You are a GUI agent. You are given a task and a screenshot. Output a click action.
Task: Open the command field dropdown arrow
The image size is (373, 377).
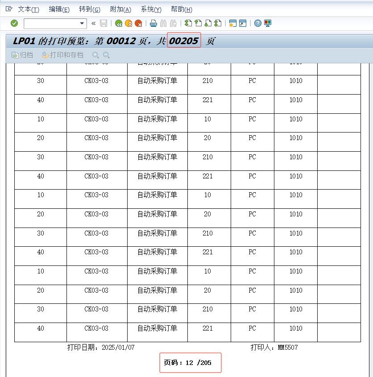click(x=82, y=23)
